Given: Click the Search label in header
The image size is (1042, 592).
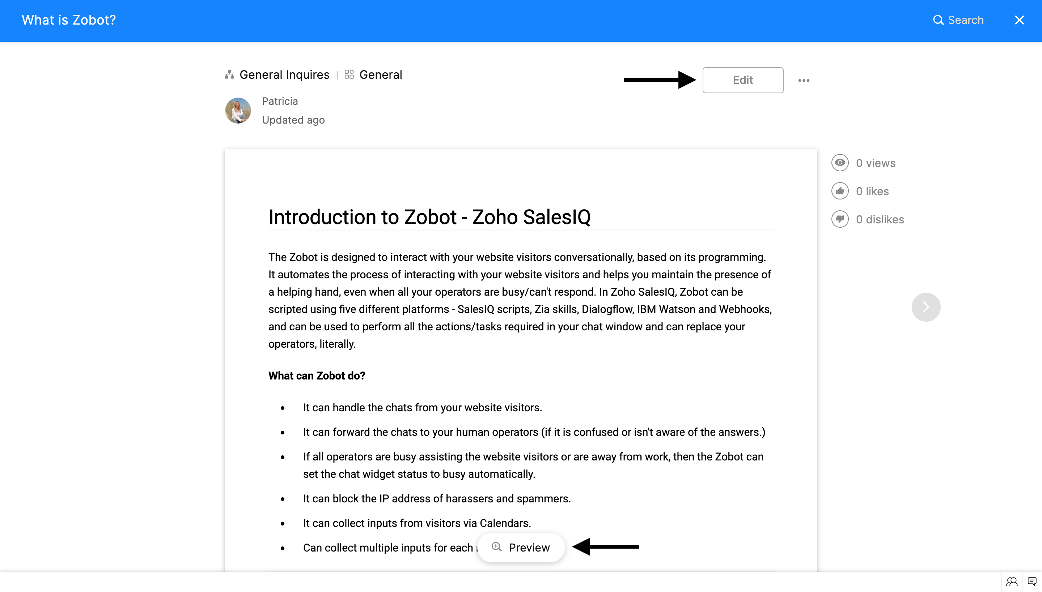Looking at the screenshot, I should click(965, 20).
